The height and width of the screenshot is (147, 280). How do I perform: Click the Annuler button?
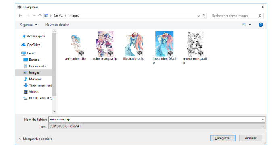coord(251,138)
